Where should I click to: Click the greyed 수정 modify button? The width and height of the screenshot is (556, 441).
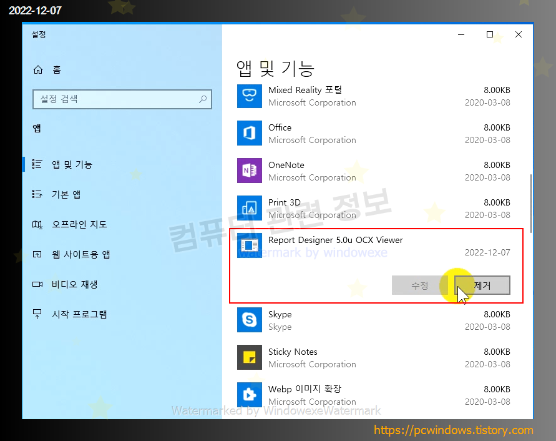point(420,285)
